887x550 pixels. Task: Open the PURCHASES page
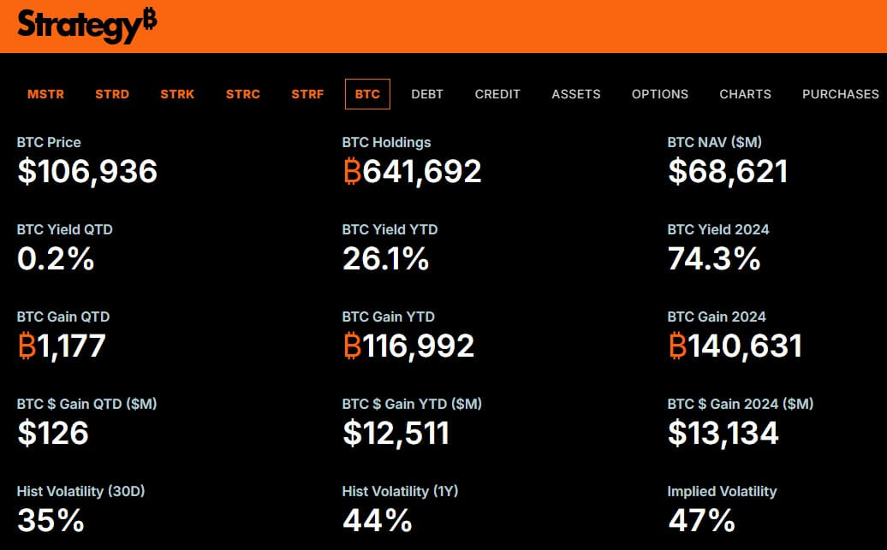pos(840,94)
